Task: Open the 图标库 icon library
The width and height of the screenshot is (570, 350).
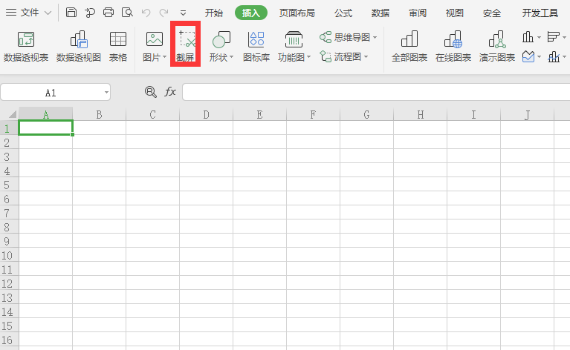Action: click(x=256, y=47)
